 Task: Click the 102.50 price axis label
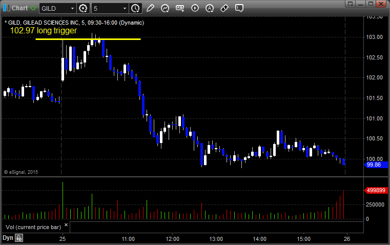coord(374,57)
